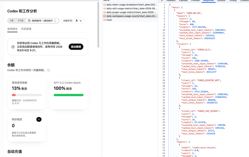Open the 26/08/10 - 26/08/11 date range picker
This screenshot has height=157, width=249.
point(42,21)
